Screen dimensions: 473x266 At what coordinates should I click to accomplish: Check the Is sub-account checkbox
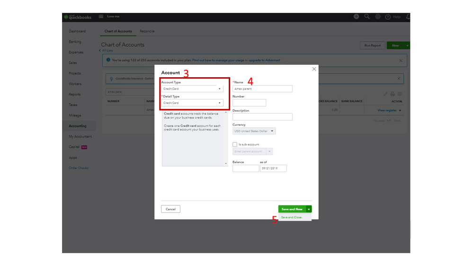[x=235, y=144]
